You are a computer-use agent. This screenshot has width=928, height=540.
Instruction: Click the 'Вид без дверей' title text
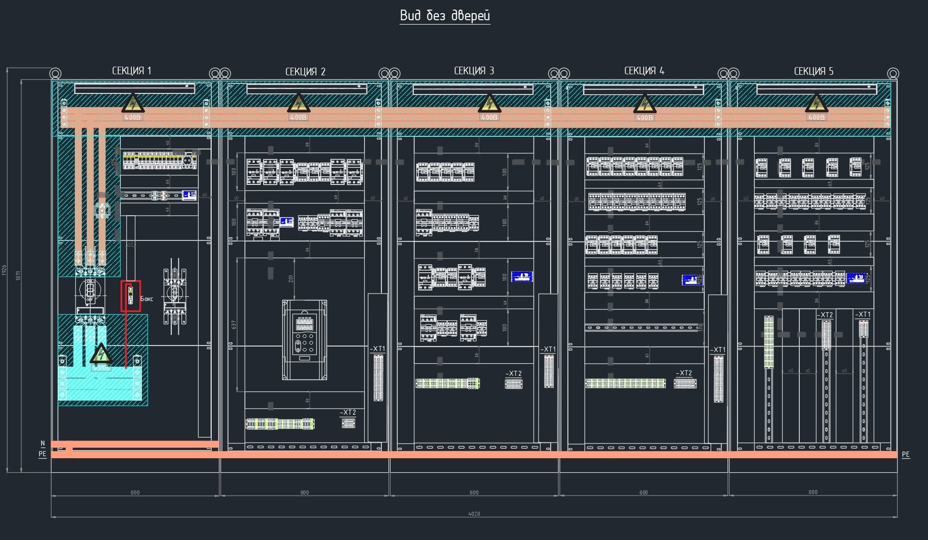(445, 16)
